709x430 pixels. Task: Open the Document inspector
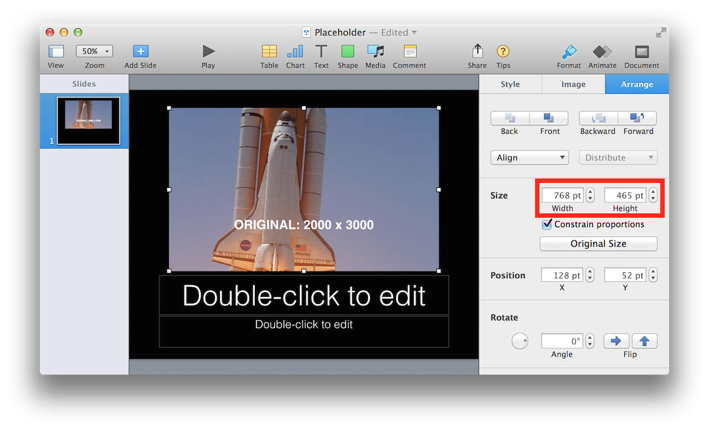tap(642, 51)
